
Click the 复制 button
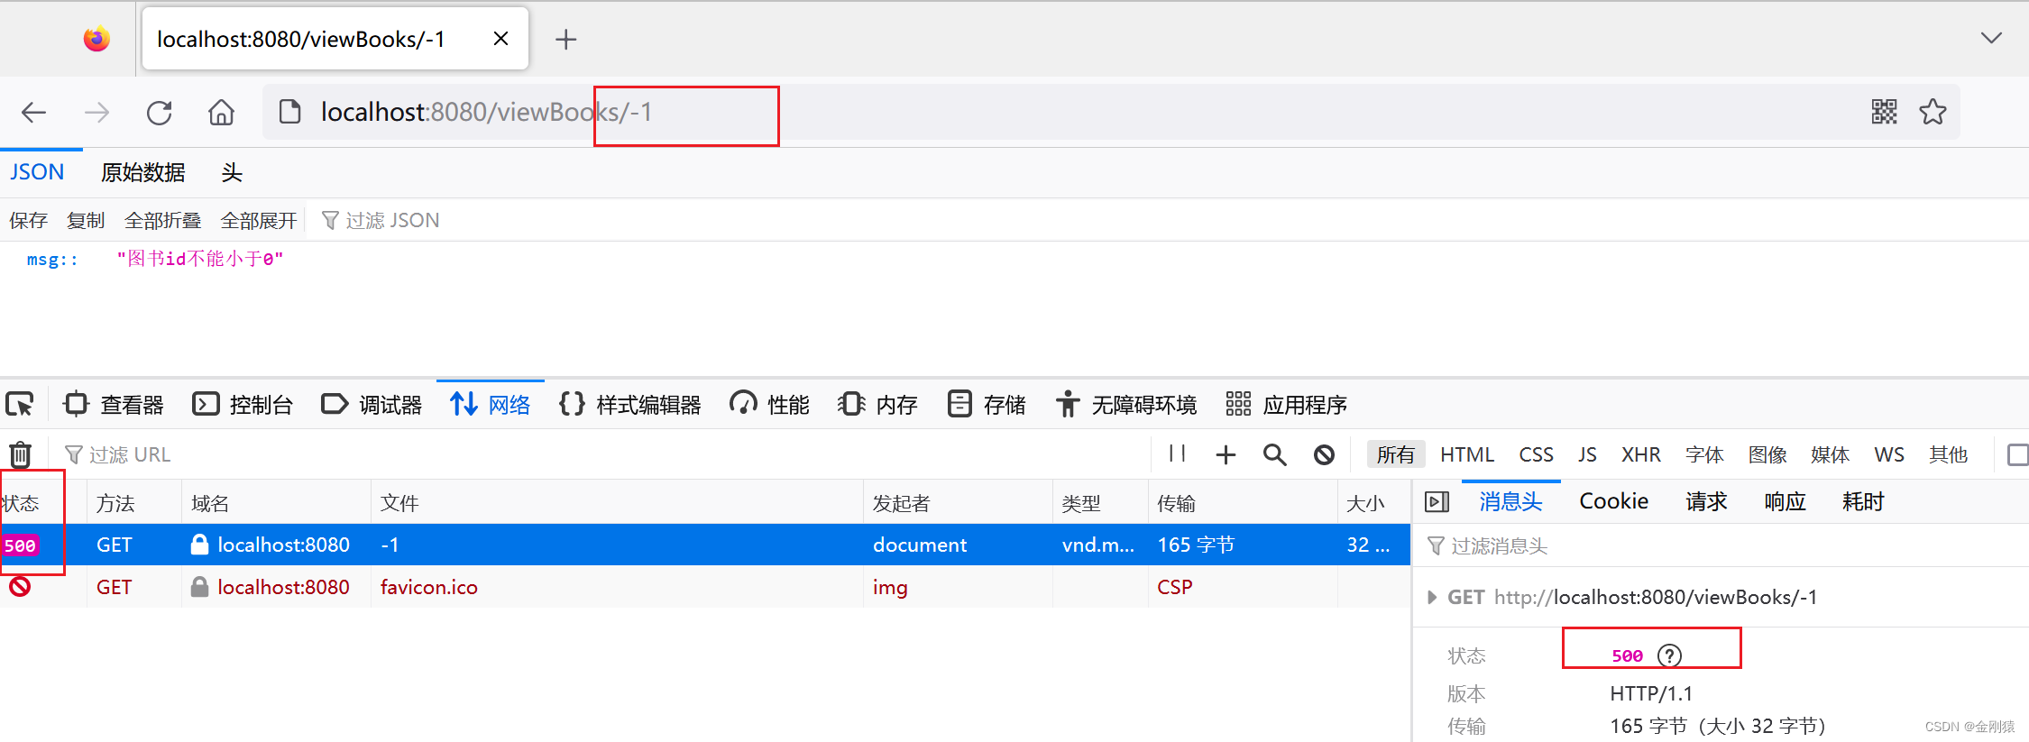point(86,221)
